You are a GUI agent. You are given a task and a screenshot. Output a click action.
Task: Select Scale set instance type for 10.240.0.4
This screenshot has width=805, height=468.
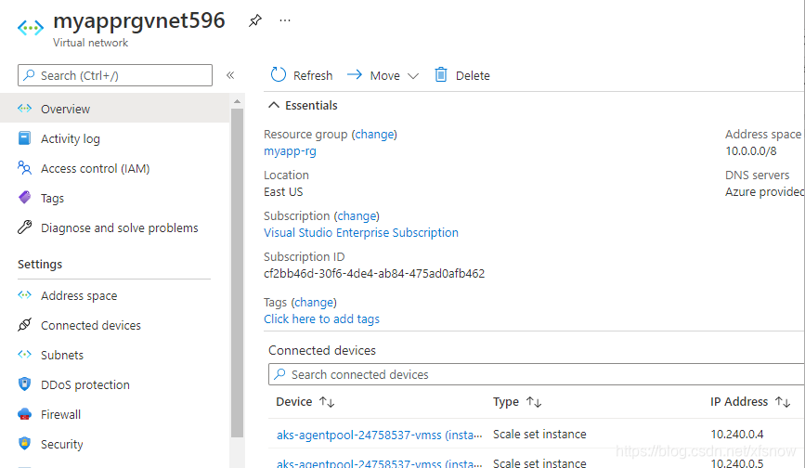[x=539, y=435]
